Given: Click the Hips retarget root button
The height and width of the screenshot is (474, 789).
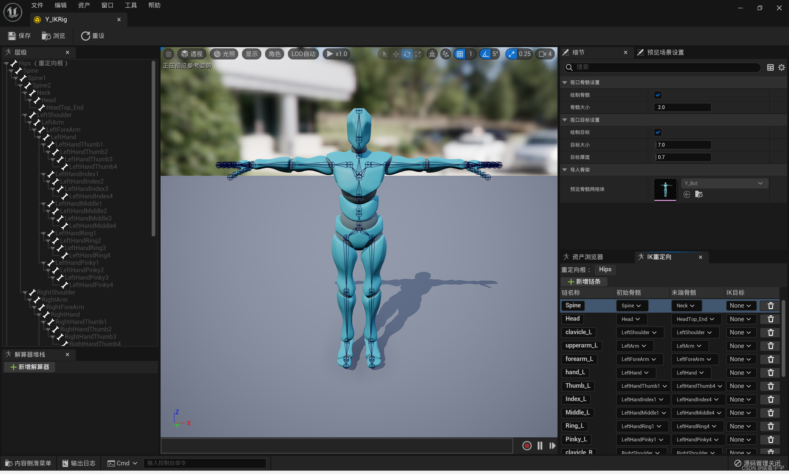Looking at the screenshot, I should 605,269.
